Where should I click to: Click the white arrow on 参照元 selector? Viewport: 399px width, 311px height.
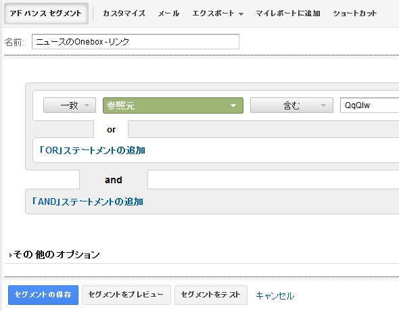coord(233,105)
